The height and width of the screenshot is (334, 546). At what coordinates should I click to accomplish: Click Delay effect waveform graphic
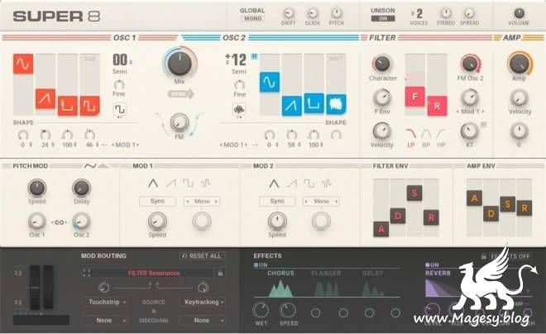click(372, 289)
